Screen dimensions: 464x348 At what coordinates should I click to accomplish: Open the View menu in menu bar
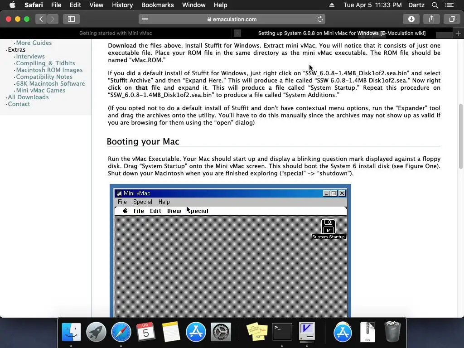pos(96,5)
